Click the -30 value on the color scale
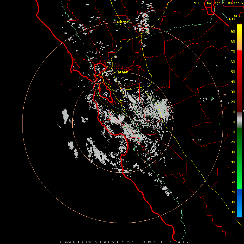The width and height of the screenshot is (244, 244). point(232,152)
